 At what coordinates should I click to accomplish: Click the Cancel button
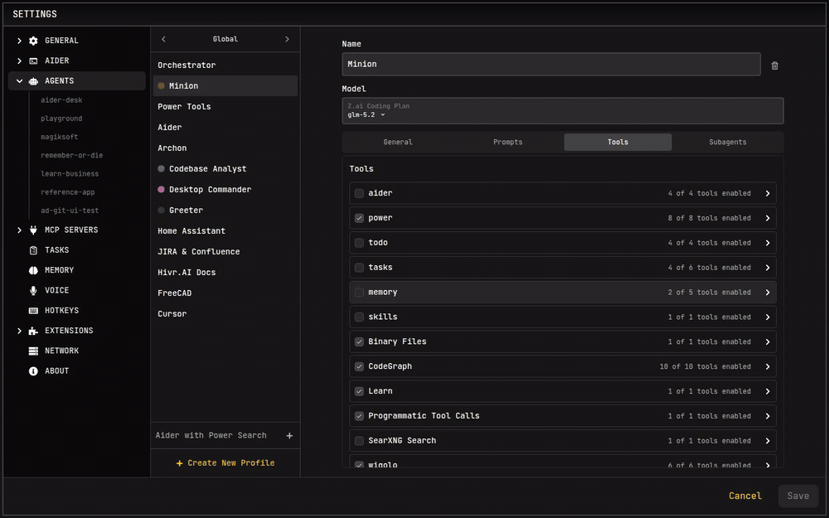click(745, 496)
